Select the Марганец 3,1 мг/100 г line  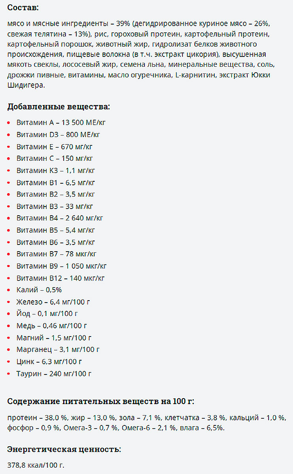click(x=58, y=350)
